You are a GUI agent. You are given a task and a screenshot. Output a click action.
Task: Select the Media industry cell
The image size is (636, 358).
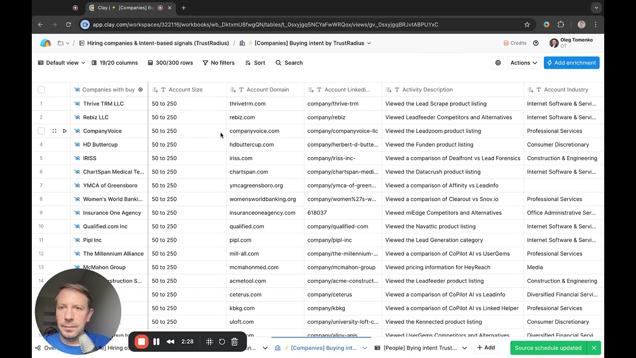[563, 268]
